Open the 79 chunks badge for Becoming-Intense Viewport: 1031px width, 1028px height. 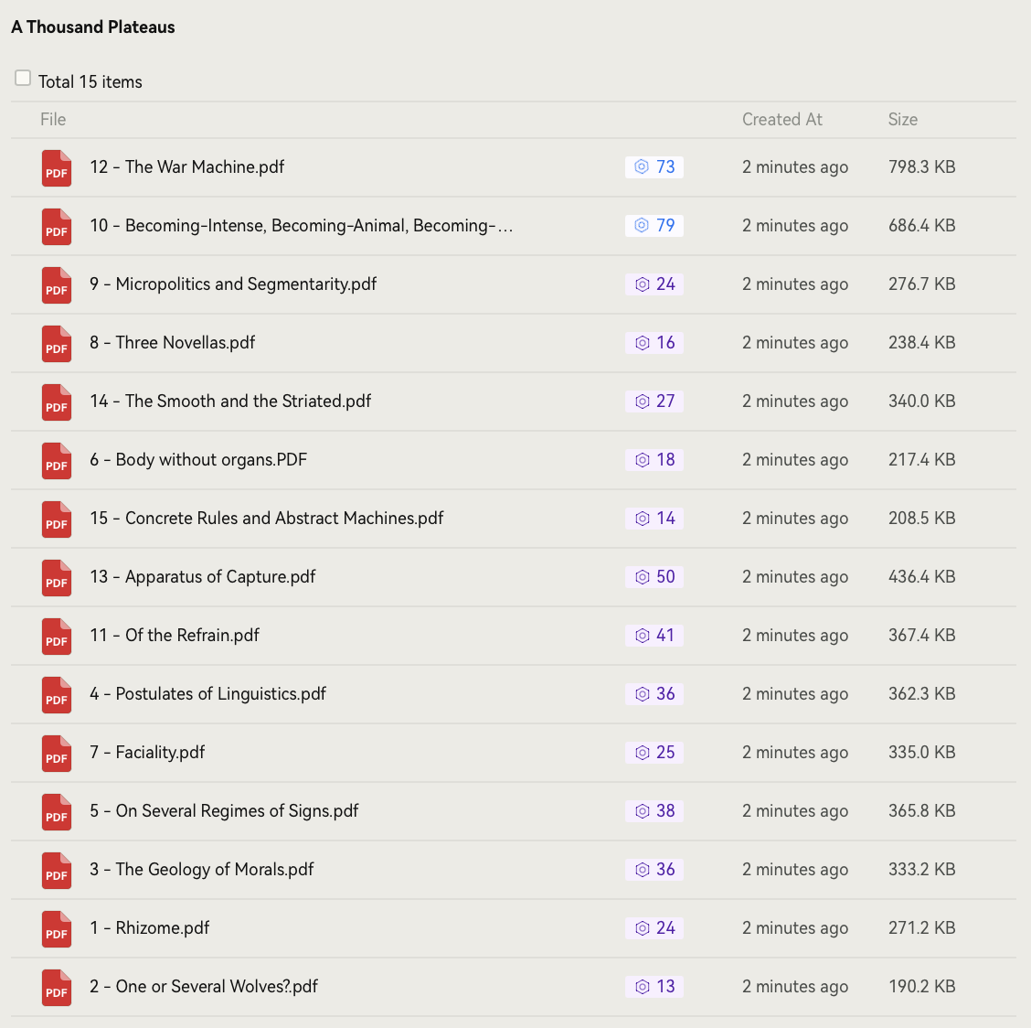click(654, 226)
